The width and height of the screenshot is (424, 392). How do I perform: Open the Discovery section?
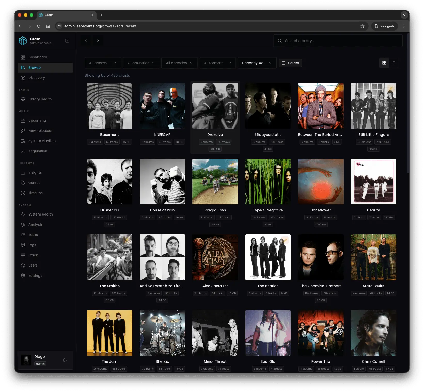(45, 78)
